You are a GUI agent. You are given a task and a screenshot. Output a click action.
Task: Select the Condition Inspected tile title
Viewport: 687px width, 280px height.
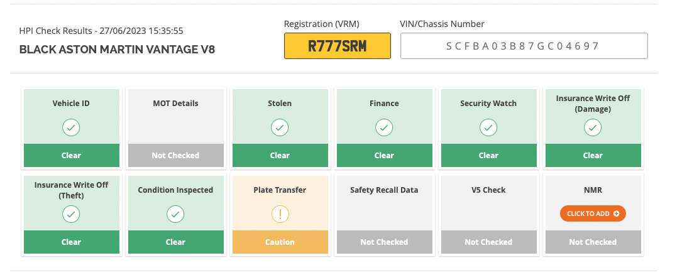176,190
